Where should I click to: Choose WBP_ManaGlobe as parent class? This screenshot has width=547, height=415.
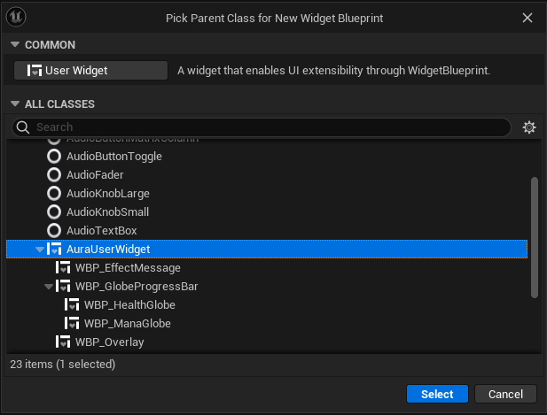(127, 323)
